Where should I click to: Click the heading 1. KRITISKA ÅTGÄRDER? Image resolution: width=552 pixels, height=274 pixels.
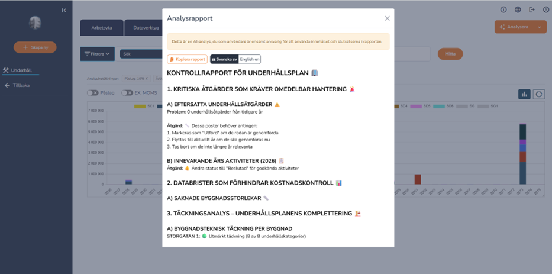coord(260,89)
